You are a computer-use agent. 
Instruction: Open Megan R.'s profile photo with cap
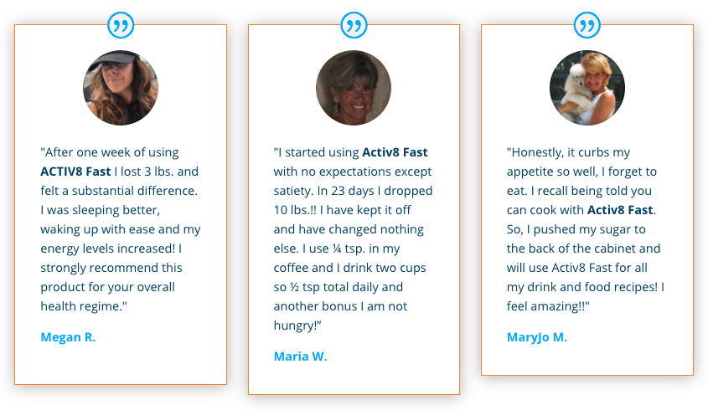coord(121,88)
